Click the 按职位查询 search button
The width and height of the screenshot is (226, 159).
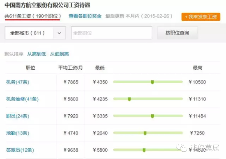tap(177, 33)
